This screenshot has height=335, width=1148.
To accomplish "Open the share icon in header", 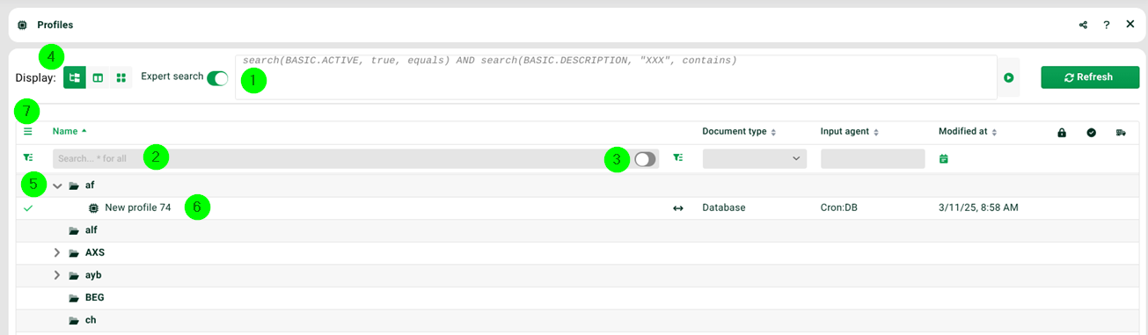I will 1083,25.
